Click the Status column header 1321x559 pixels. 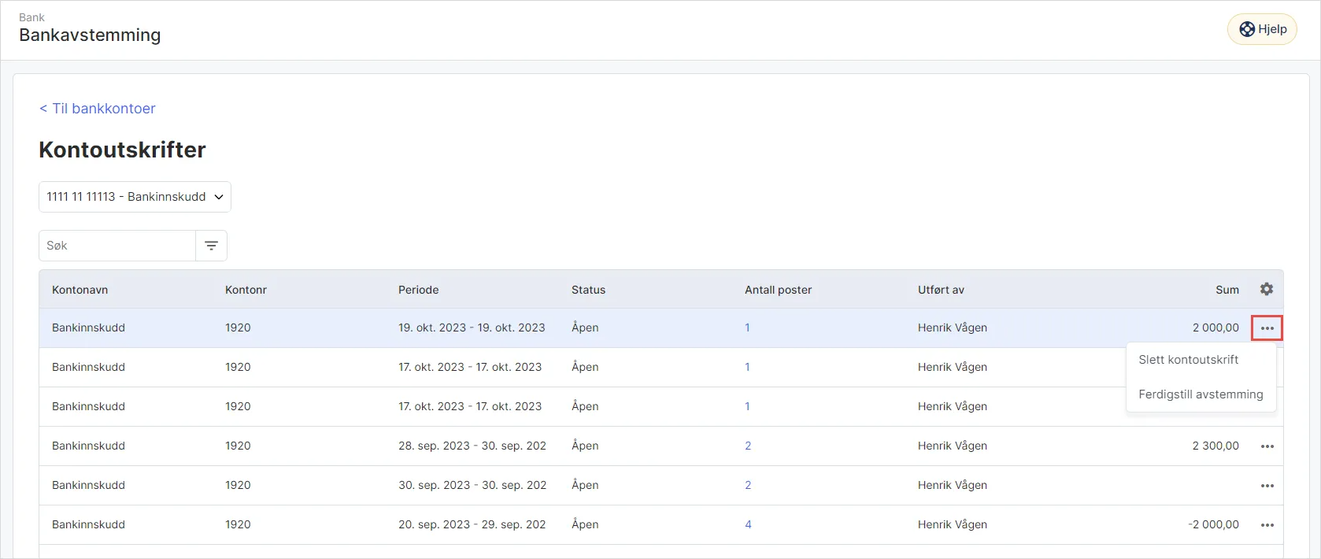coord(588,290)
